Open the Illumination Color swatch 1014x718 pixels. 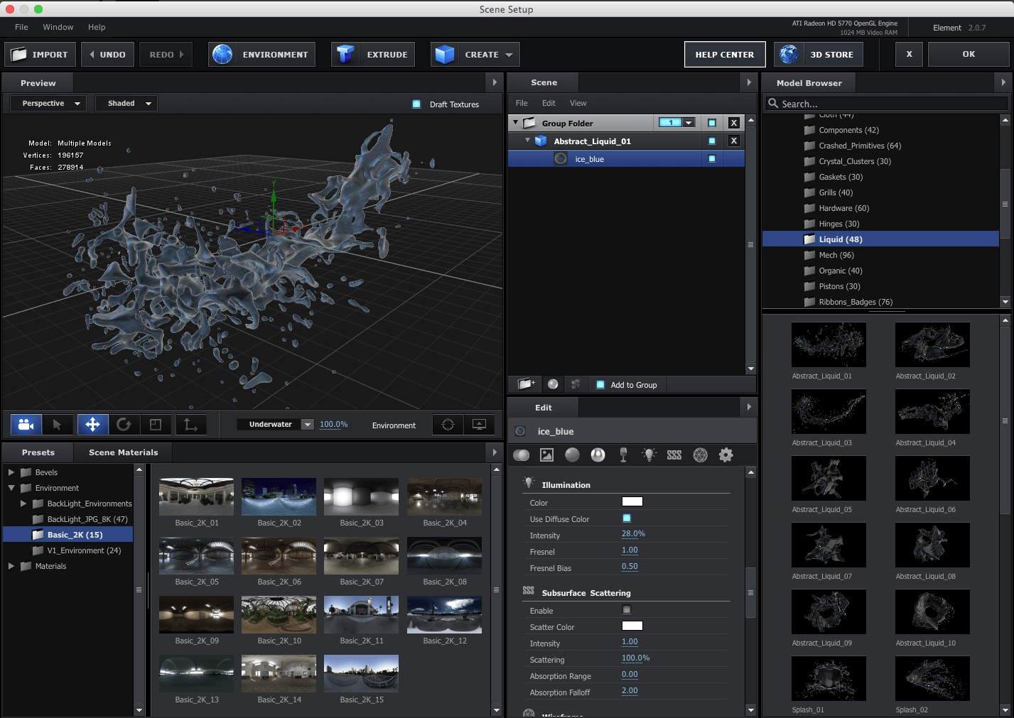pyautogui.click(x=632, y=501)
